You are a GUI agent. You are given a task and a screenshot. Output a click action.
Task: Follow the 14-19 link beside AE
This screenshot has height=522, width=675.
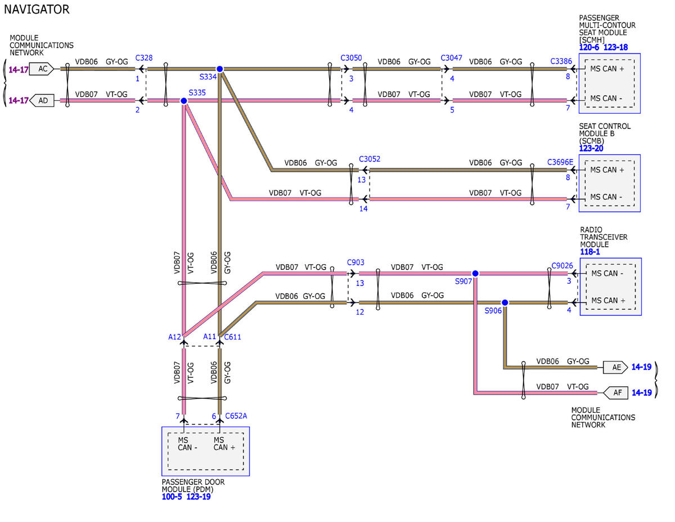click(x=641, y=367)
